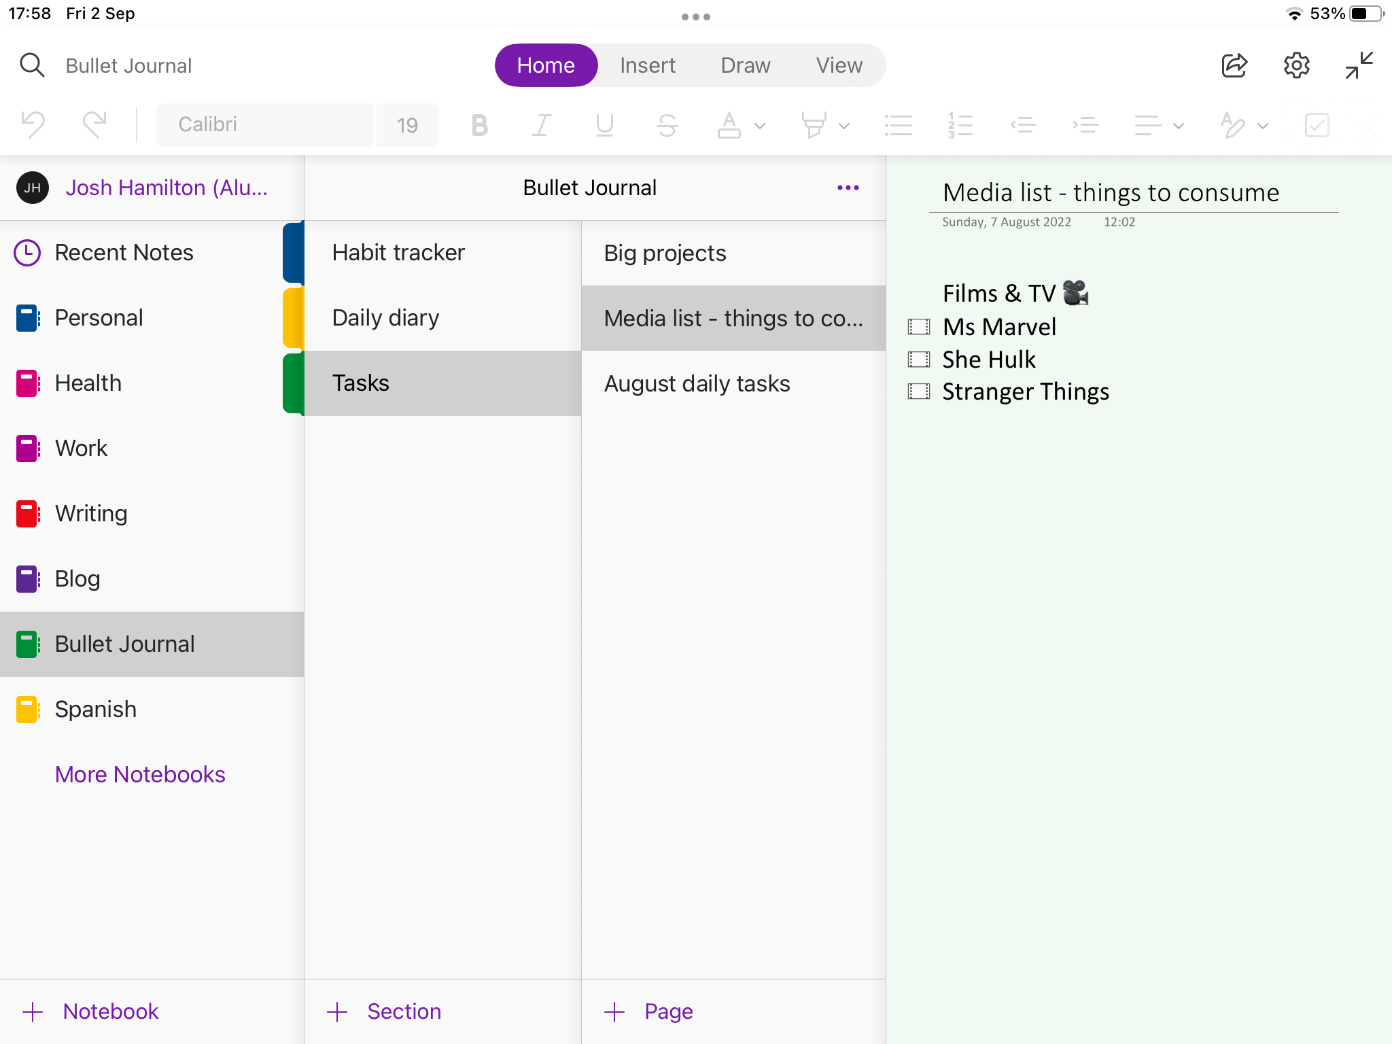Open the styles dropdown arrow

click(1263, 126)
